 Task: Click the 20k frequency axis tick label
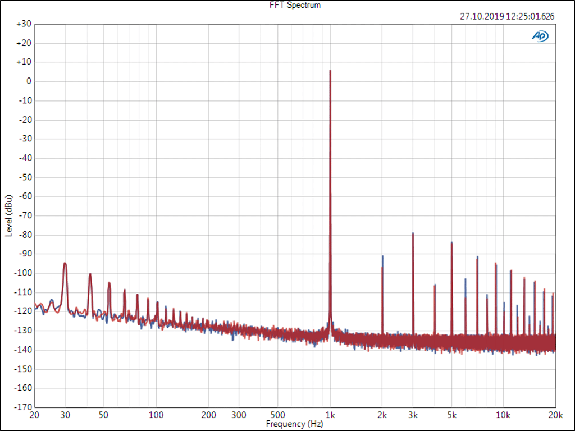(555, 416)
